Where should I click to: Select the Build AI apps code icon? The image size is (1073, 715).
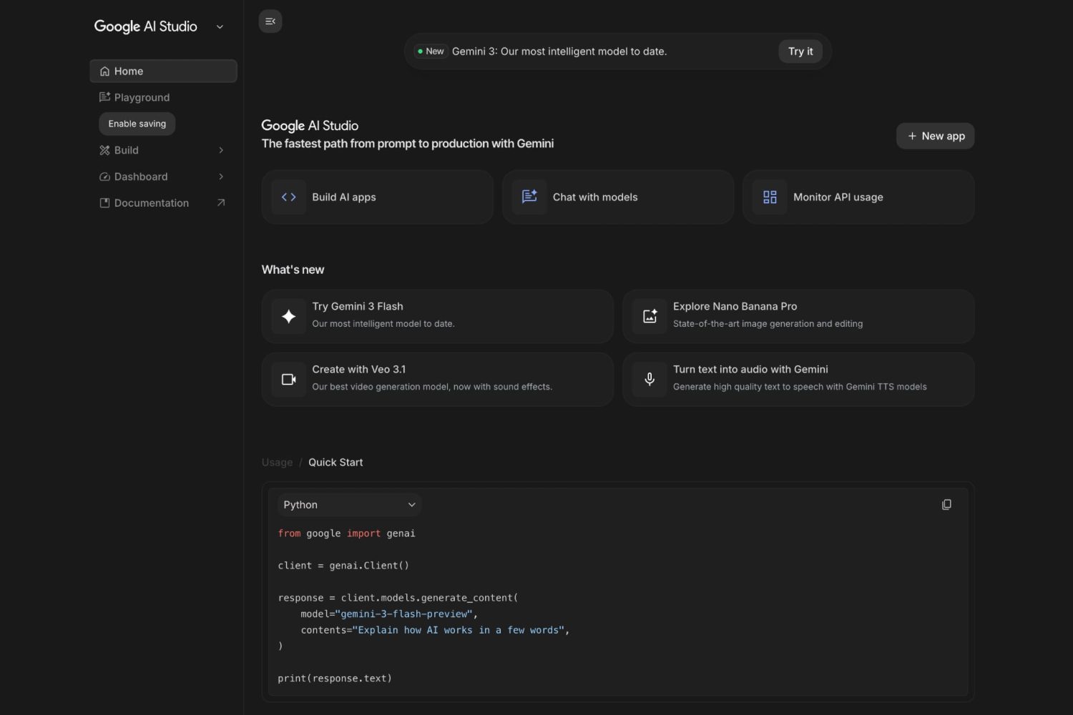tap(288, 197)
